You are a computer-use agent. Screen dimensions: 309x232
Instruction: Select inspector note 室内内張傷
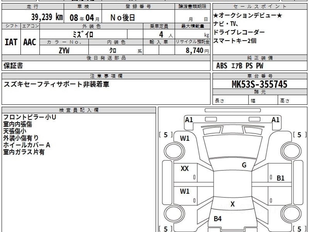tap(18, 124)
